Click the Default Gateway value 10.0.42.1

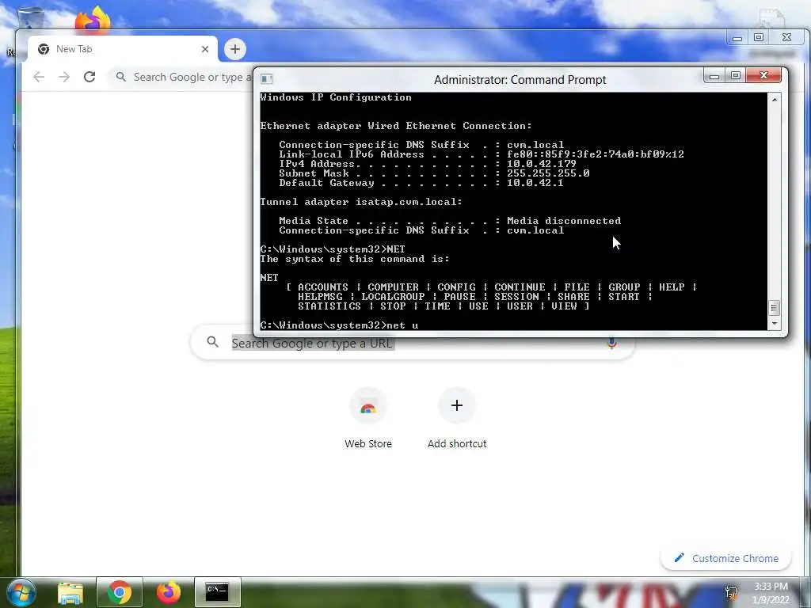[535, 183]
